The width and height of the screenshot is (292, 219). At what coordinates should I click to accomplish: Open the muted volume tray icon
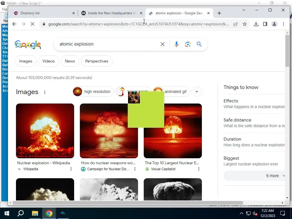click(x=255, y=213)
